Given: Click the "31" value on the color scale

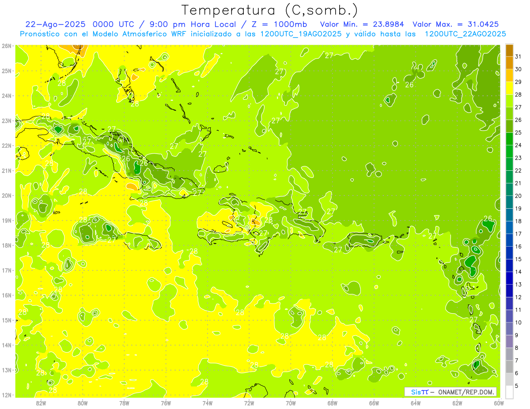Looking at the screenshot, I should click(518, 56).
